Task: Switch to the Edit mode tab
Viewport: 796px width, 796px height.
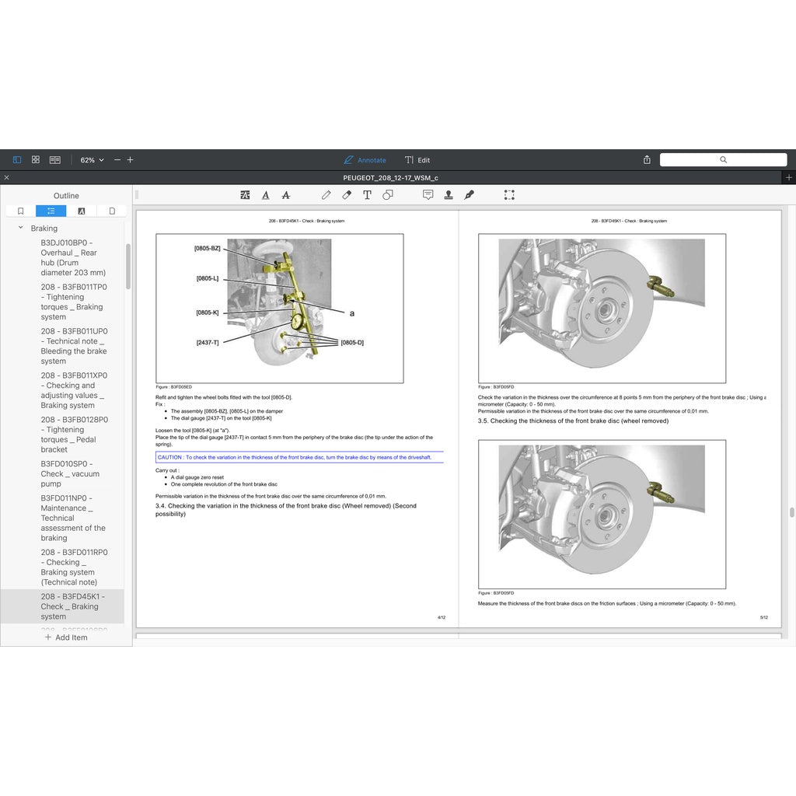Action: (x=417, y=160)
